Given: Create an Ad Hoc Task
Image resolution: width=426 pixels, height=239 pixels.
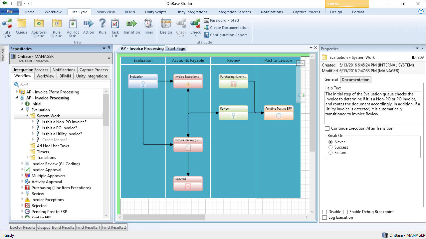Looking at the screenshot, I should pos(73,28).
